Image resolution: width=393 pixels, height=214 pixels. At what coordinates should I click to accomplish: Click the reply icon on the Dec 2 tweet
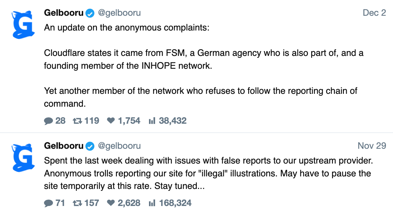point(48,121)
